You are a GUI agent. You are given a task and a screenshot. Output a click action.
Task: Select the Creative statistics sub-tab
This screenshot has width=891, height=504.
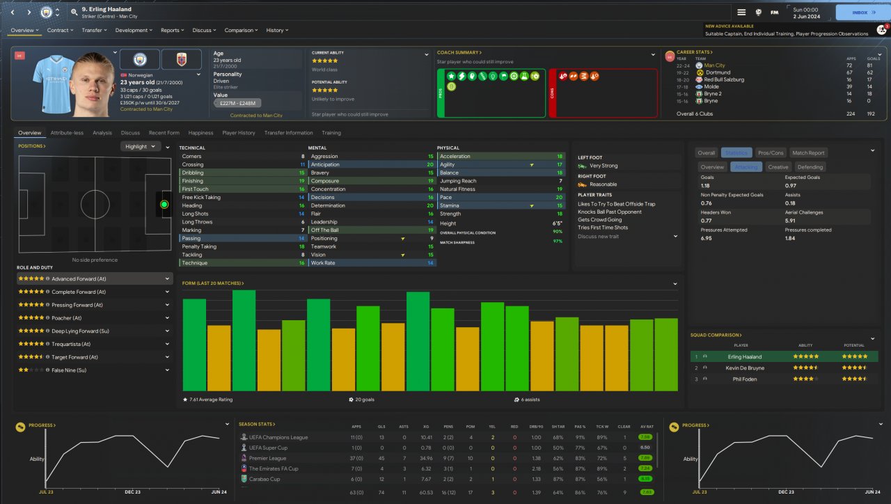[778, 167]
